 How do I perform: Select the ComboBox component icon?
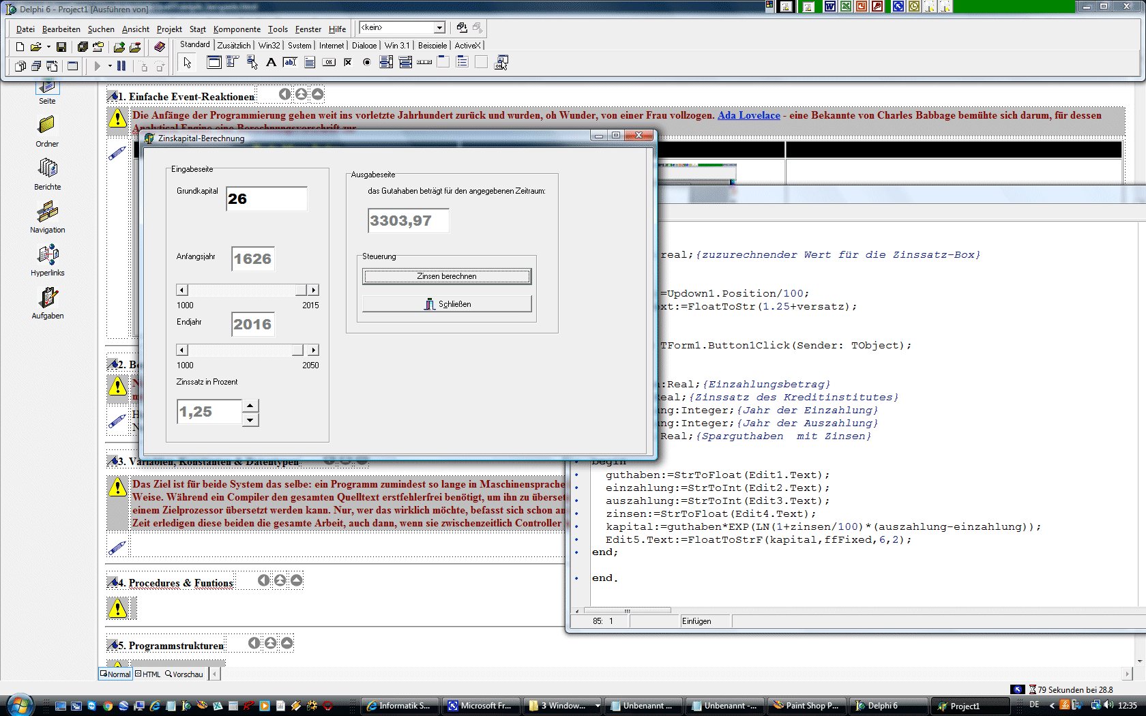(x=405, y=62)
